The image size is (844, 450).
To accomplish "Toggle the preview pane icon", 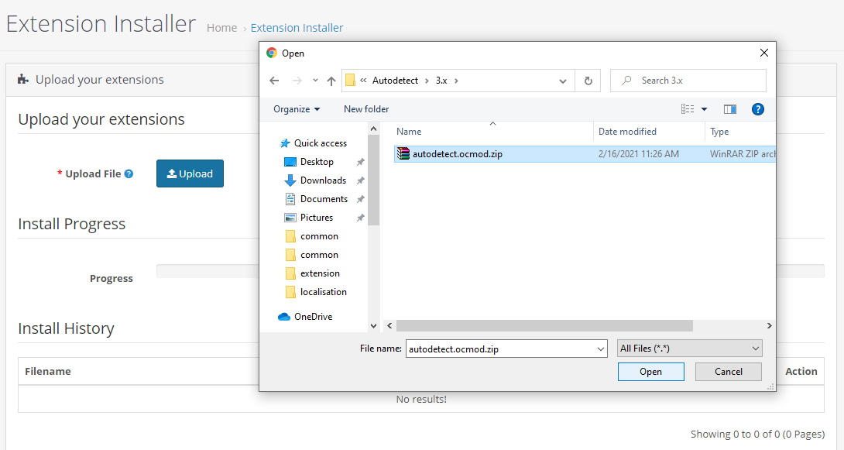I will point(730,109).
